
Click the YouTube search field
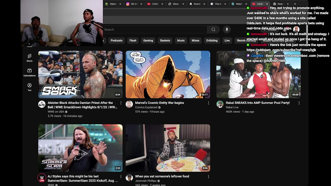point(155,29)
